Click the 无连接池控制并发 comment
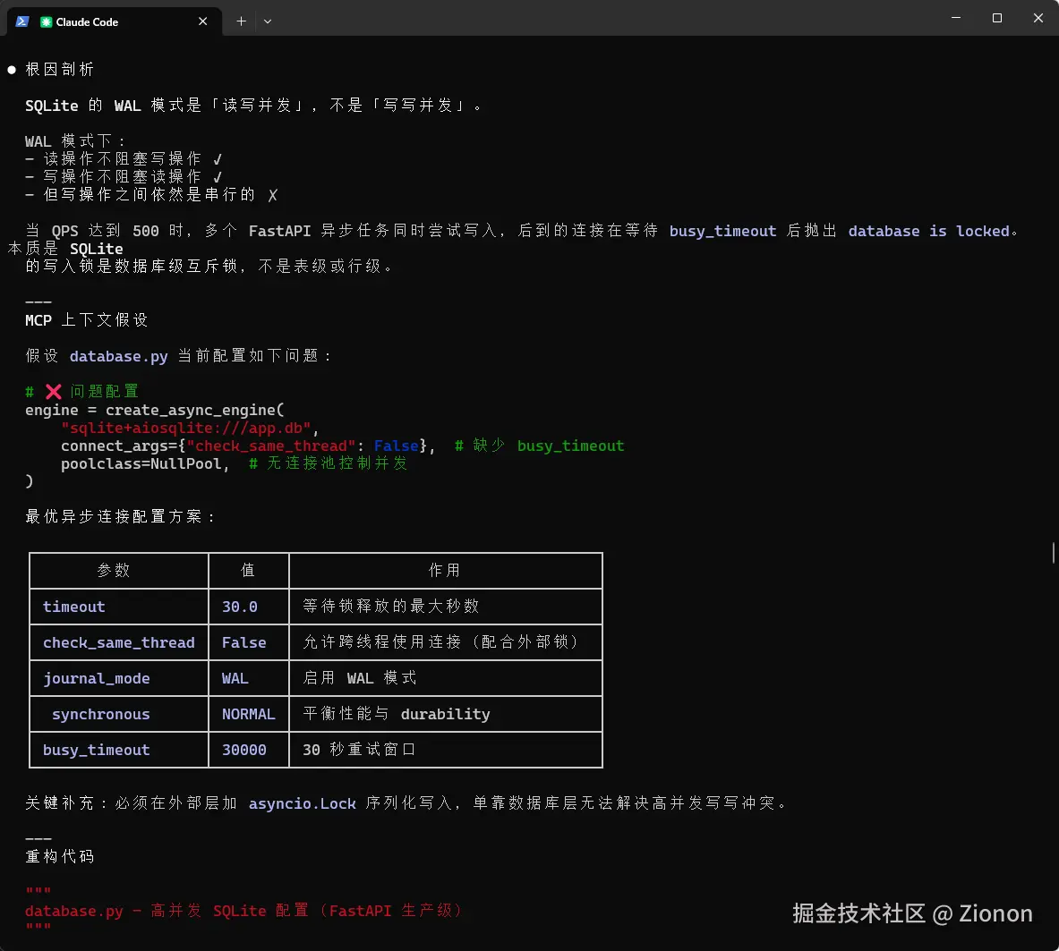 pyautogui.click(x=329, y=463)
